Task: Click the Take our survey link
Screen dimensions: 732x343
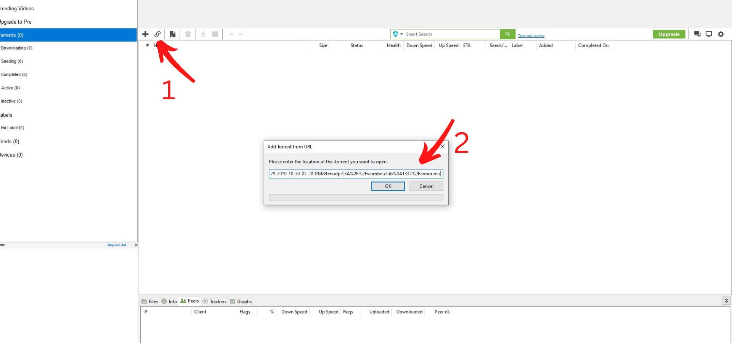Action: point(531,35)
